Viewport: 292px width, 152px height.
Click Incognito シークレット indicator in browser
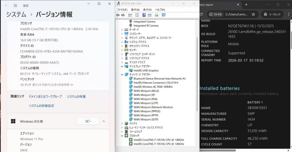(272, 14)
